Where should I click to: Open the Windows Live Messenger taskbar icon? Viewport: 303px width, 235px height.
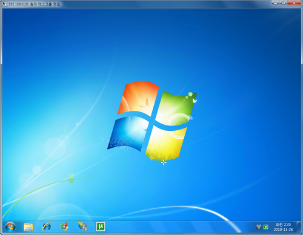64,227
